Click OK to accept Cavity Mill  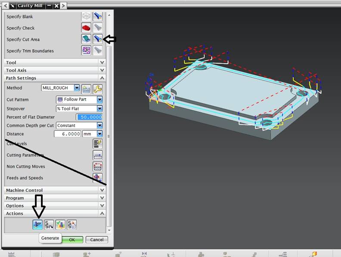[x=72, y=240]
